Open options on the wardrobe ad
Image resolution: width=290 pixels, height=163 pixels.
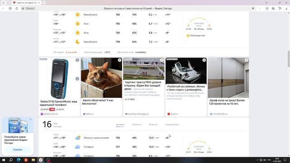tap(246, 60)
